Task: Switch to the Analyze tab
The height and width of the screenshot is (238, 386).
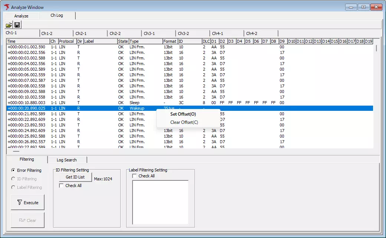Action: coord(21,16)
